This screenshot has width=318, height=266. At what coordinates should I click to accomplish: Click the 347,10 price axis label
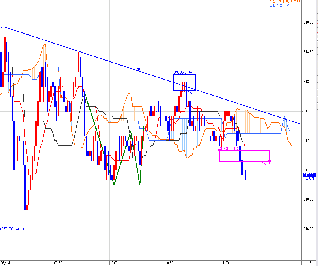(x=308, y=170)
